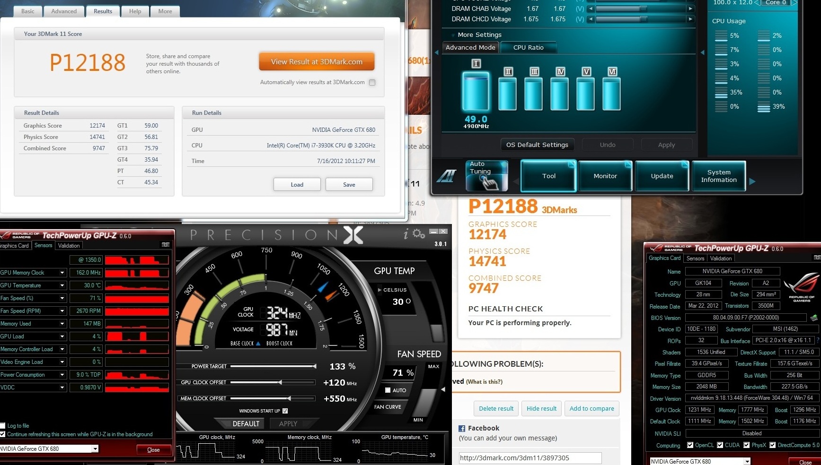Viewport: 821px width, 465px height.
Task: Decrease DRAM CHCD Voltage with left arrow
Action: coord(591,19)
